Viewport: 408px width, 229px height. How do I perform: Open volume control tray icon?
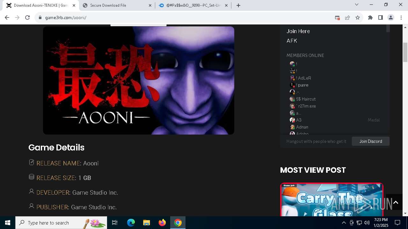pos(367,223)
